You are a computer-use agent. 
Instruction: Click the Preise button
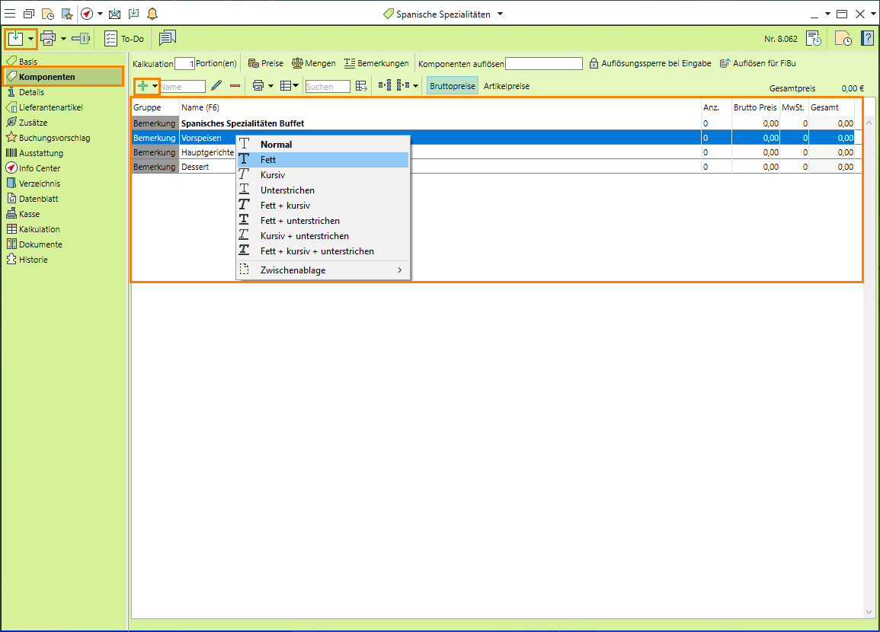click(x=266, y=63)
